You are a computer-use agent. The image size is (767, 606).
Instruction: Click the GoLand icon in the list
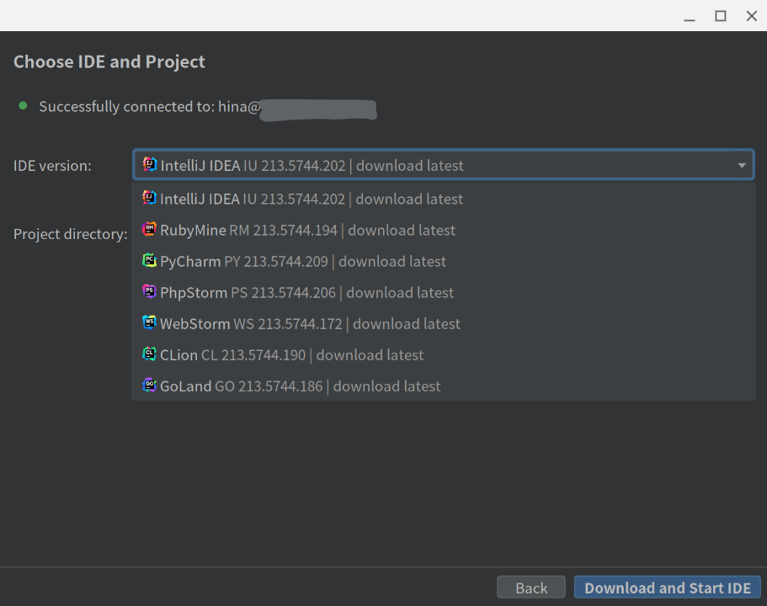coord(149,385)
